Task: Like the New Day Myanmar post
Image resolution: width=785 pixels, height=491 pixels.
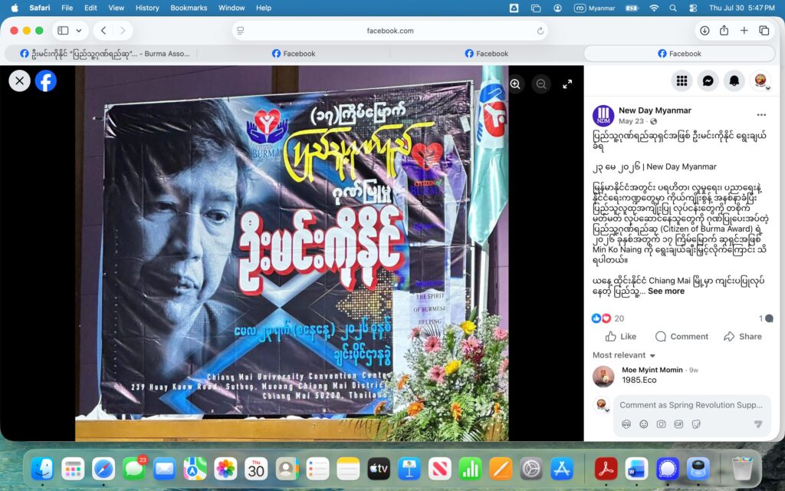Action: [x=621, y=337]
